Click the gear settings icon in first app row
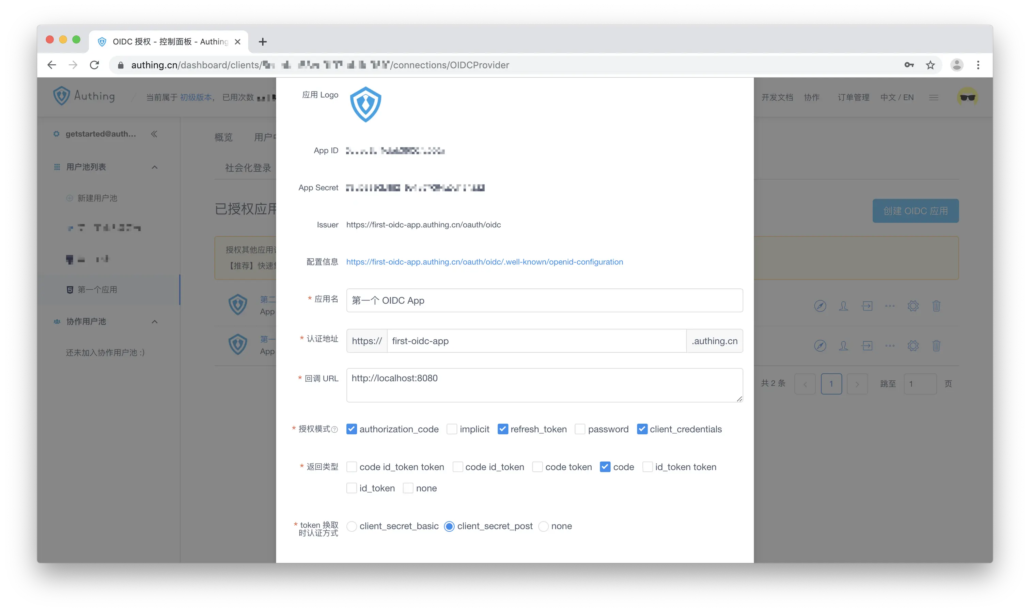Screen dimensions: 1030x612 pyautogui.click(x=913, y=306)
